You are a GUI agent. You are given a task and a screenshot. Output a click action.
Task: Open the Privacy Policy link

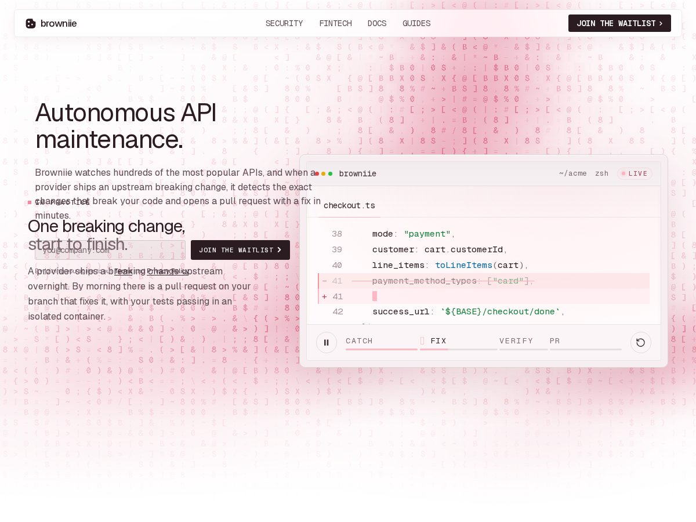point(168,271)
